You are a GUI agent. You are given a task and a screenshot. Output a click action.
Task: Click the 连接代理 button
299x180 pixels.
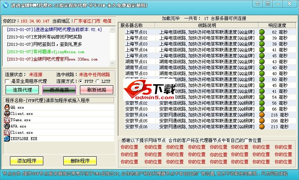22,90
